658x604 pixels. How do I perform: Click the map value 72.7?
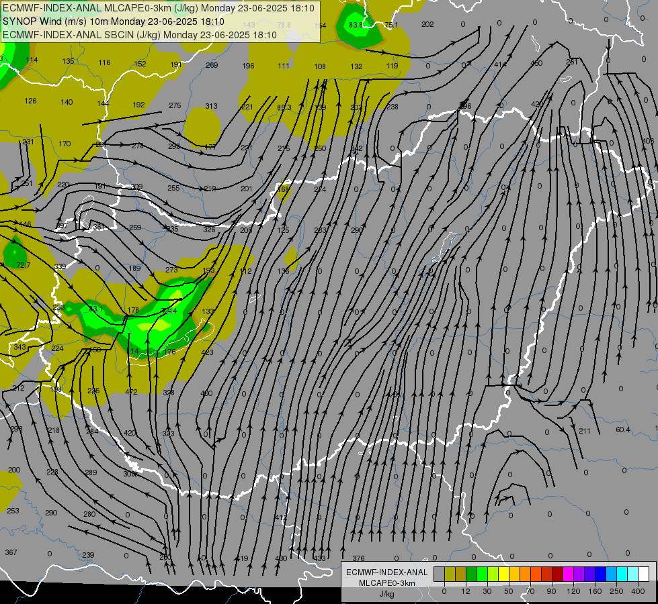24,265
